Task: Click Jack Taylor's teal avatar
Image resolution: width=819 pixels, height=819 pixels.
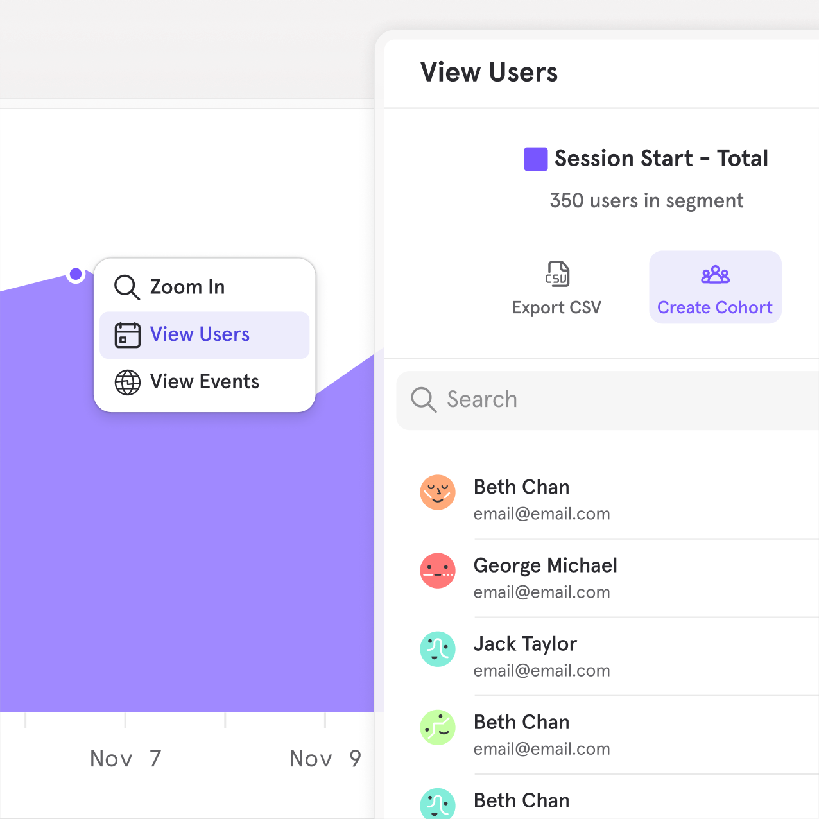Action: pos(438,649)
